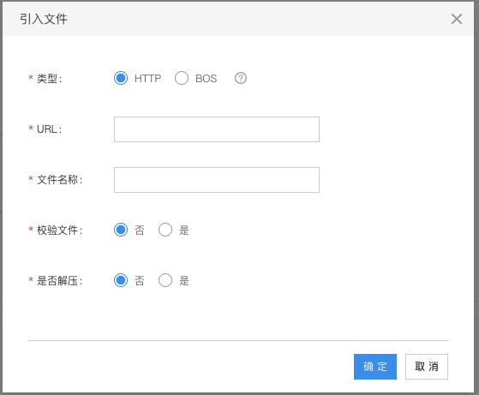Screen dimensions: 479x395
Task: Select the BOS type radio button
Action: click(182, 78)
